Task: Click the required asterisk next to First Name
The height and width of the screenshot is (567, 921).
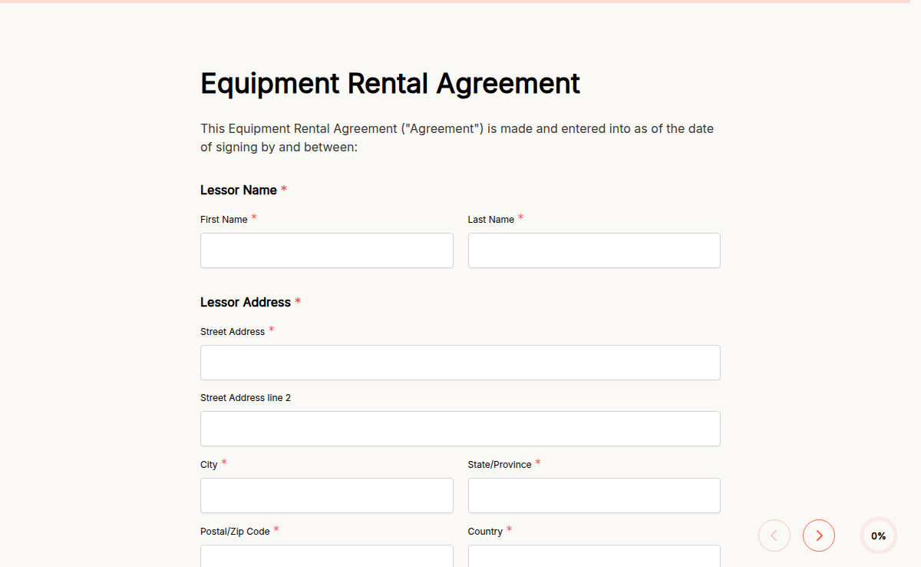Action: [x=253, y=216]
